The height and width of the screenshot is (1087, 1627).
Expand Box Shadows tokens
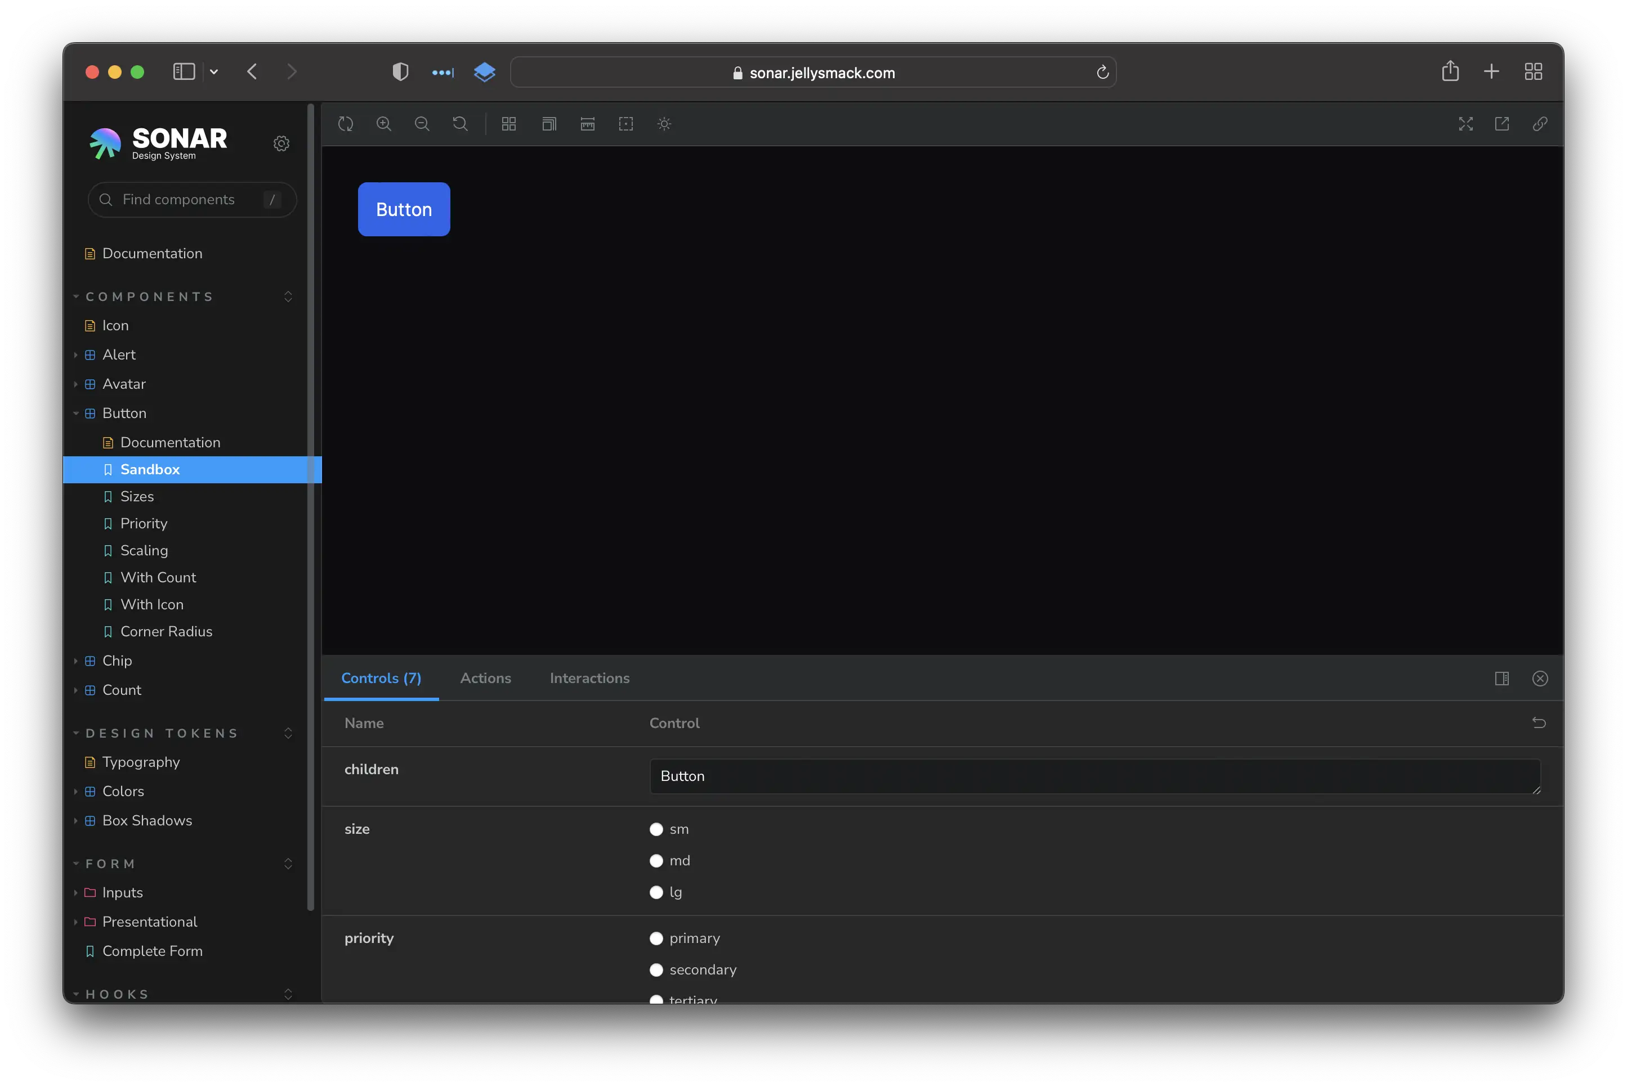[75, 821]
